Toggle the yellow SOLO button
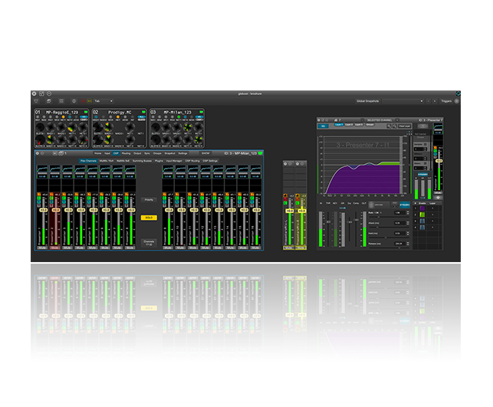This screenshot has width=493, height=407. [150, 218]
